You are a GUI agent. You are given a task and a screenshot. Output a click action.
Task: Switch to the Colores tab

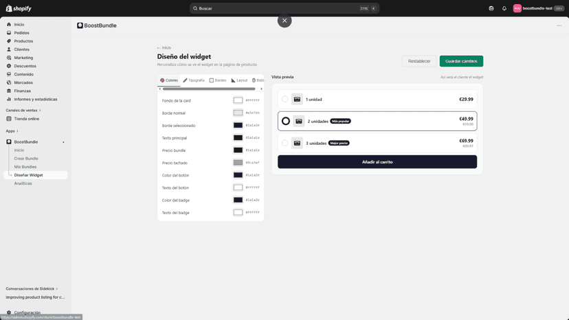(169, 80)
